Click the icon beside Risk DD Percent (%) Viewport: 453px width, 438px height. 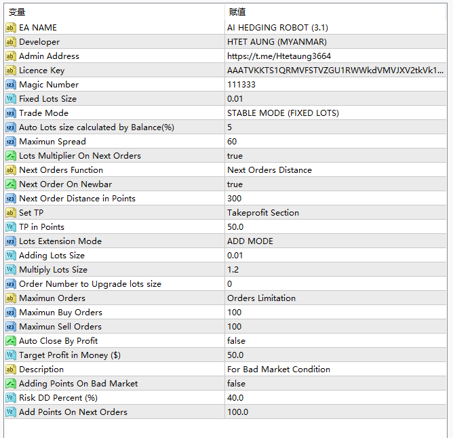[x=10, y=398]
